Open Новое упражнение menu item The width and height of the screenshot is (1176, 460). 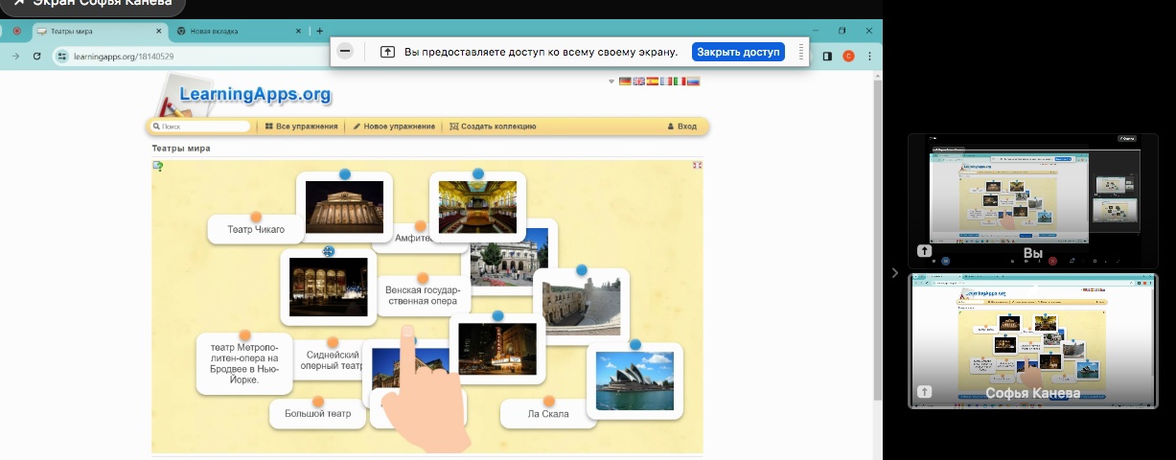pos(394,126)
